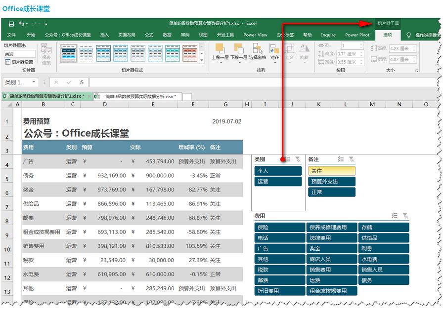This screenshot has height=309, width=445.
Task: Open the Undo history dropdown arrow
Action: [27, 24]
